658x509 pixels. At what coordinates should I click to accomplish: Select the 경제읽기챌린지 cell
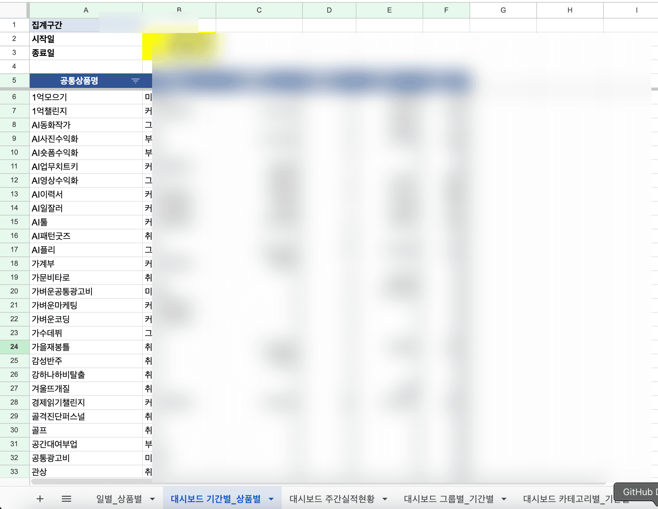(x=86, y=403)
